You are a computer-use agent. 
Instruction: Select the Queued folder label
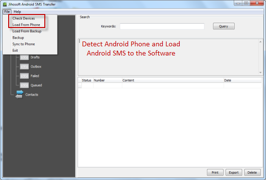pos(36,85)
